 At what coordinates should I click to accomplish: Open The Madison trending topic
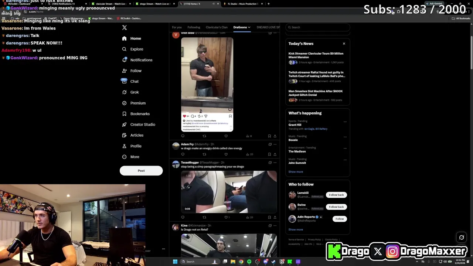click(x=297, y=151)
